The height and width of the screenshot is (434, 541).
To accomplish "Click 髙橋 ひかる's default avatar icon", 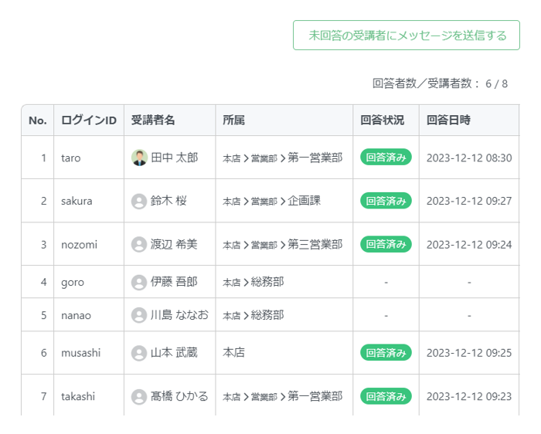I will pos(139,396).
